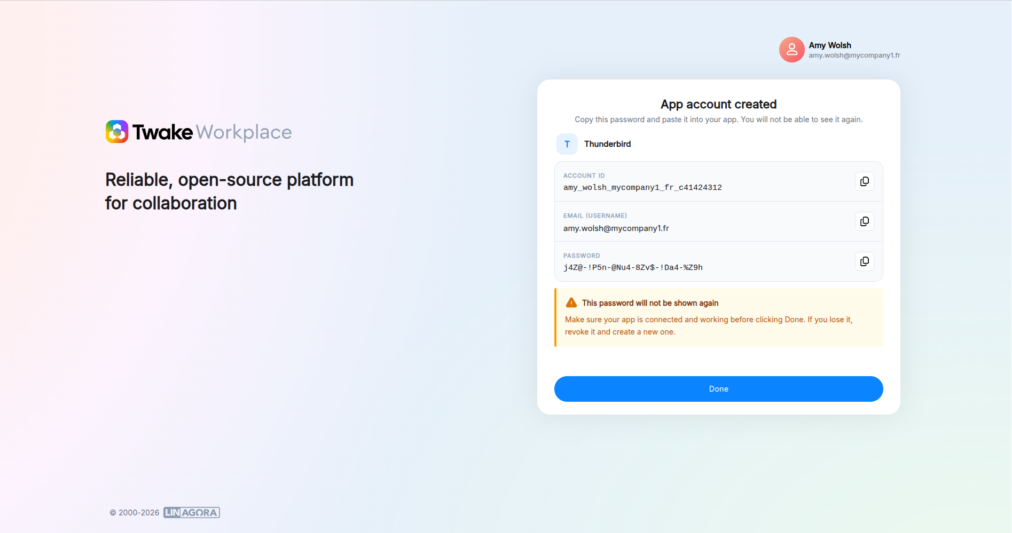Open the Linagora footer logo

coord(192,513)
